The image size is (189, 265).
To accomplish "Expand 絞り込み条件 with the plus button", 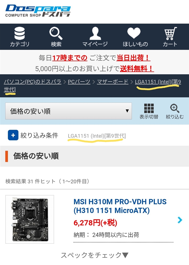I will point(13,135).
